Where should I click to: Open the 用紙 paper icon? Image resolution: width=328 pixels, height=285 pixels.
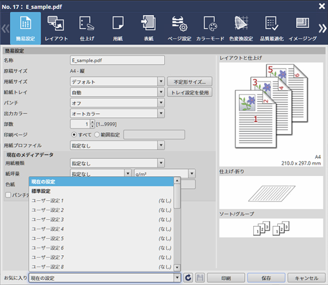[118, 28]
